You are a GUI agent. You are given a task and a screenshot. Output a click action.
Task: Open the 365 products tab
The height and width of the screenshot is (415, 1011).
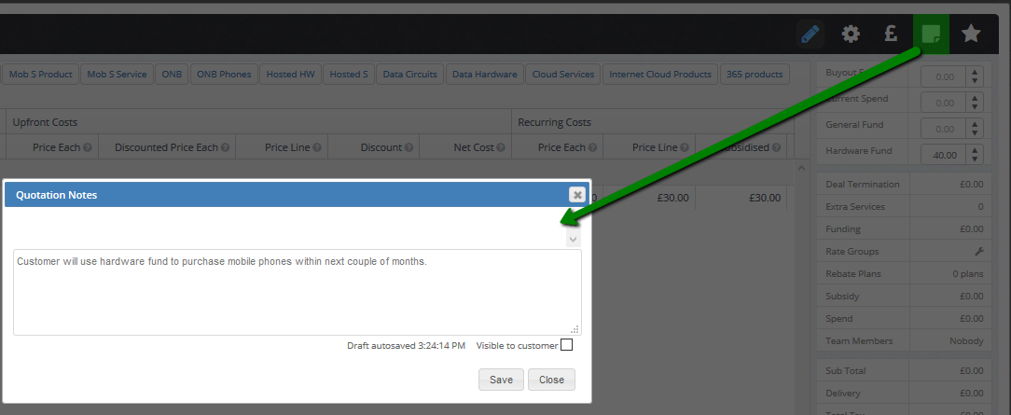[755, 74]
